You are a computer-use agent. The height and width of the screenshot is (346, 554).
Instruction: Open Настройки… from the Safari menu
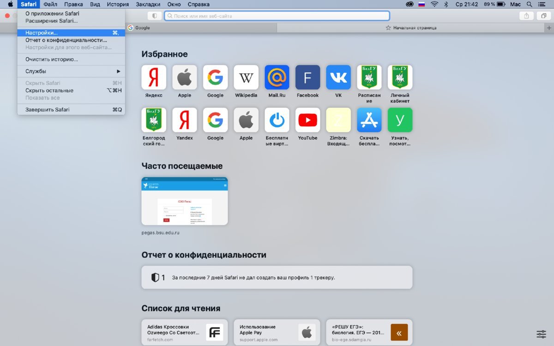click(71, 33)
